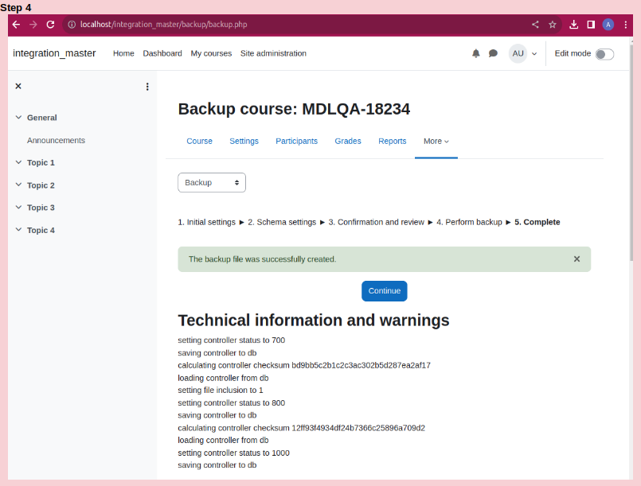Screen dimensions: 641x486
Task: Switch to the Participants tab
Action: pos(296,142)
